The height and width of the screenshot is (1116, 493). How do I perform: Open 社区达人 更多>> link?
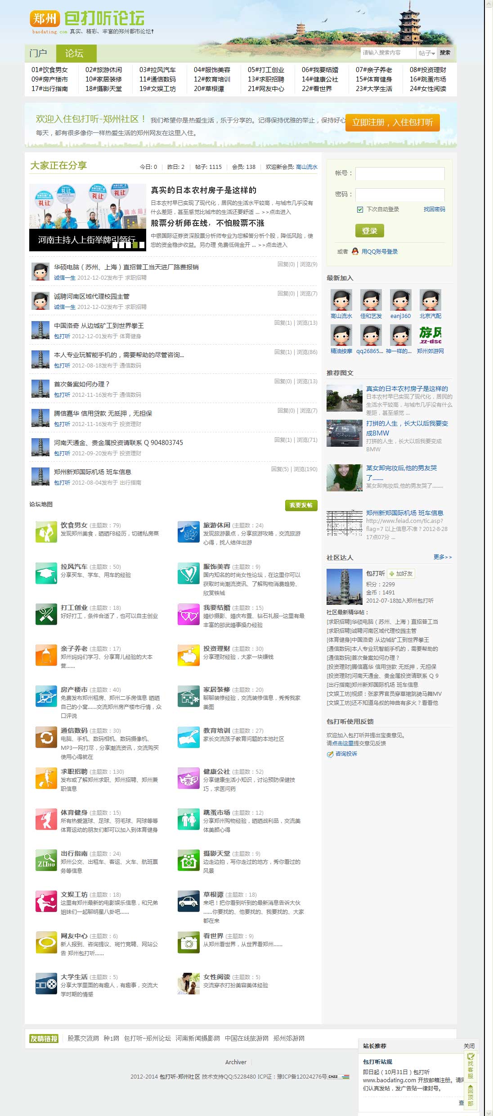pyautogui.click(x=443, y=557)
